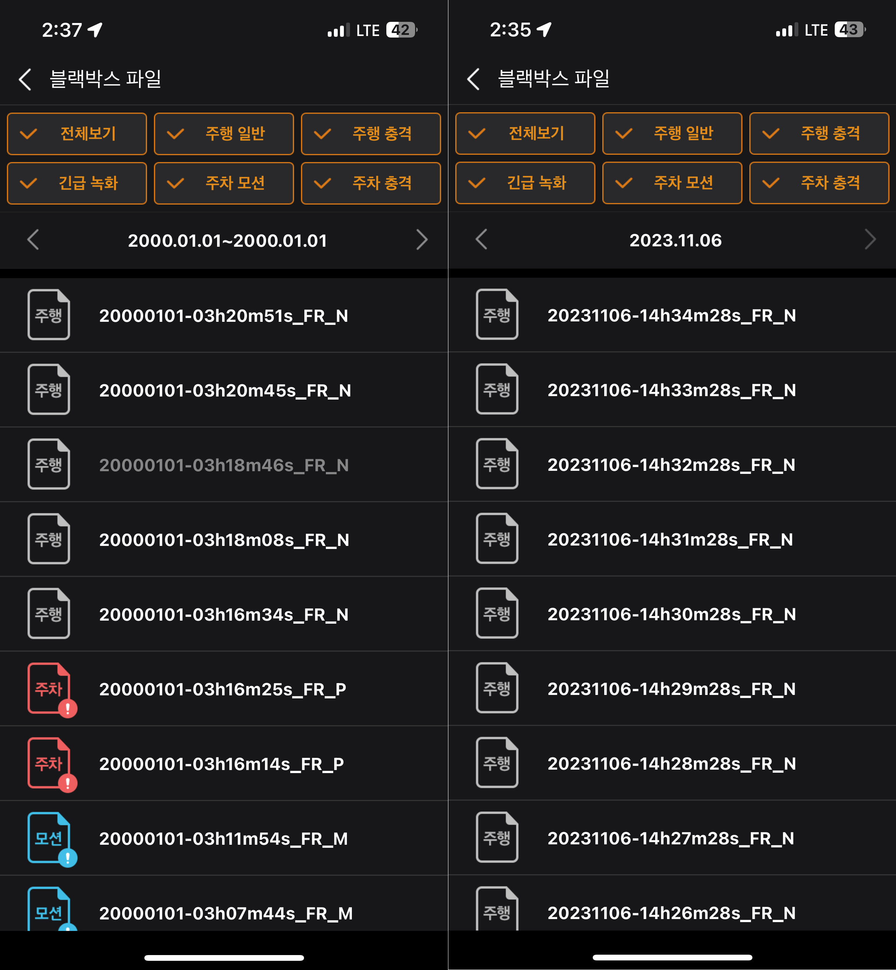This screenshot has width=896, height=970.
Task: Tap 주행 icon for 14h34m28s file
Action: tap(497, 315)
